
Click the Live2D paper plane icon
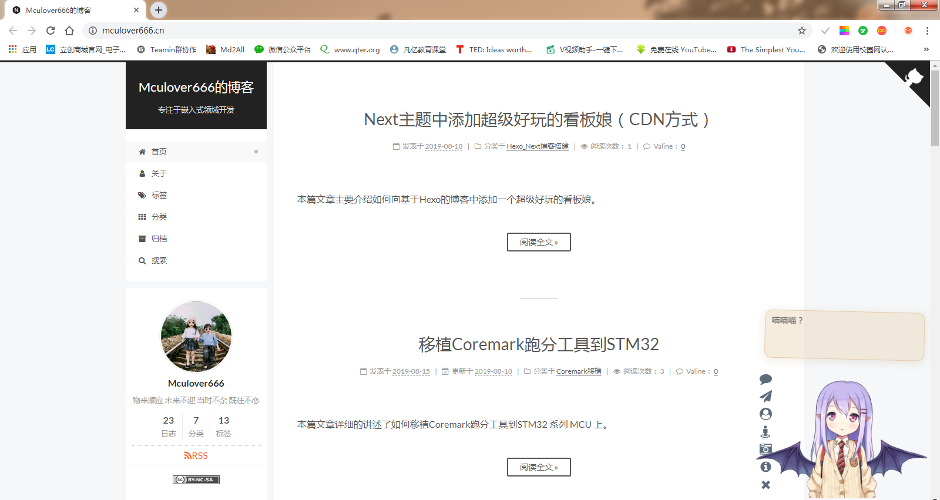(766, 396)
